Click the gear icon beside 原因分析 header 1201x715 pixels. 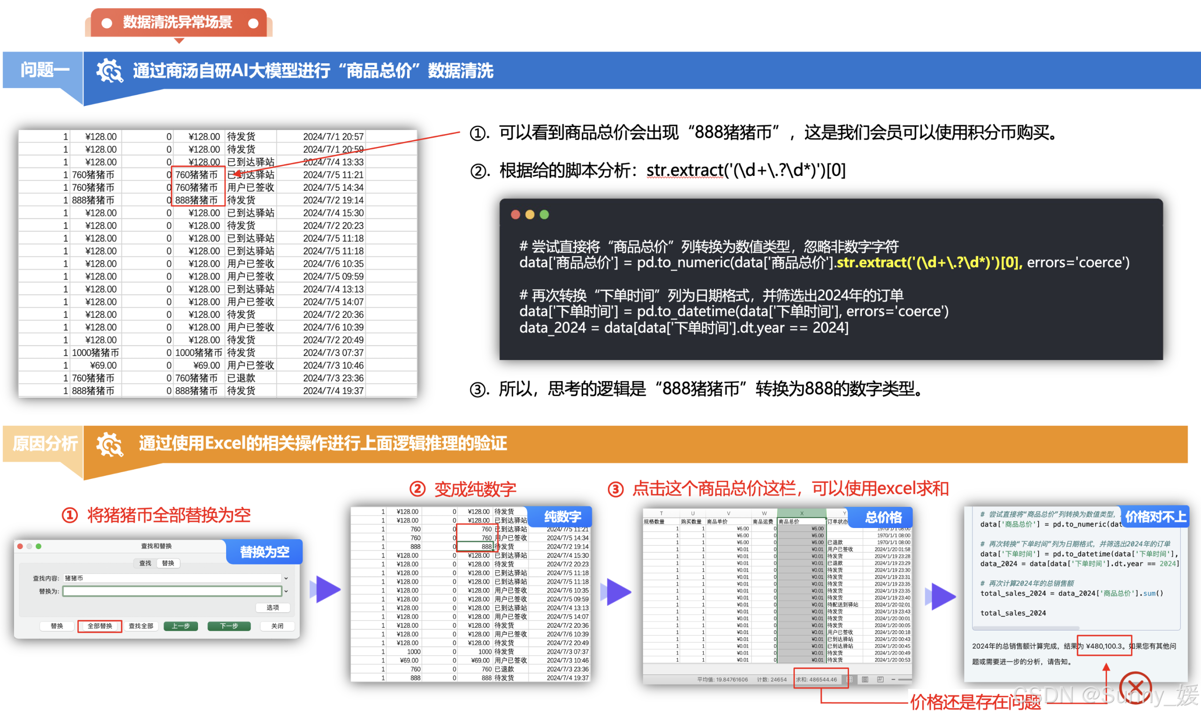(110, 444)
